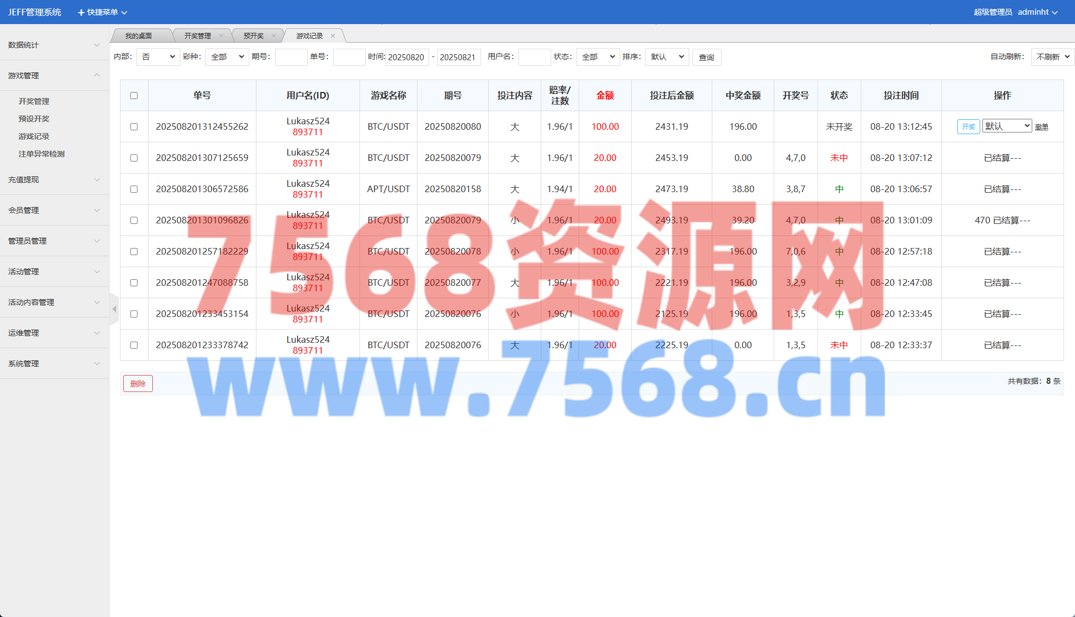The width and height of the screenshot is (1075, 617).
Task: Click the 查询 search button
Action: [706, 57]
